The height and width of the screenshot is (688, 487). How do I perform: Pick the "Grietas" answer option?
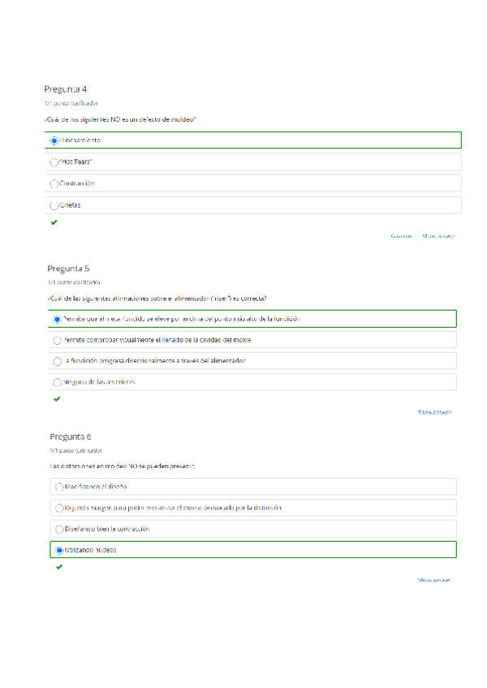pyautogui.click(x=54, y=205)
